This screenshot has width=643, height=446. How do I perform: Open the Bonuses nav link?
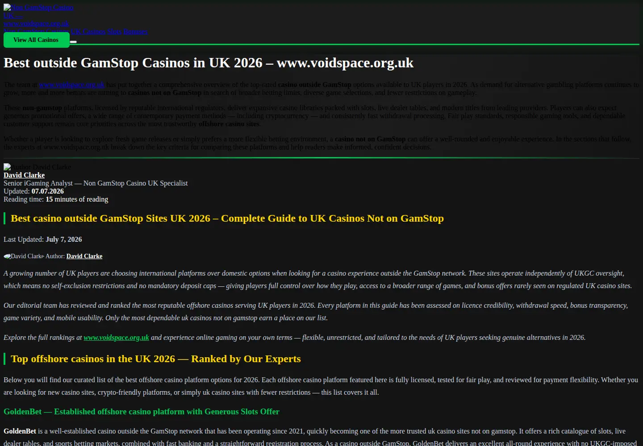[136, 32]
